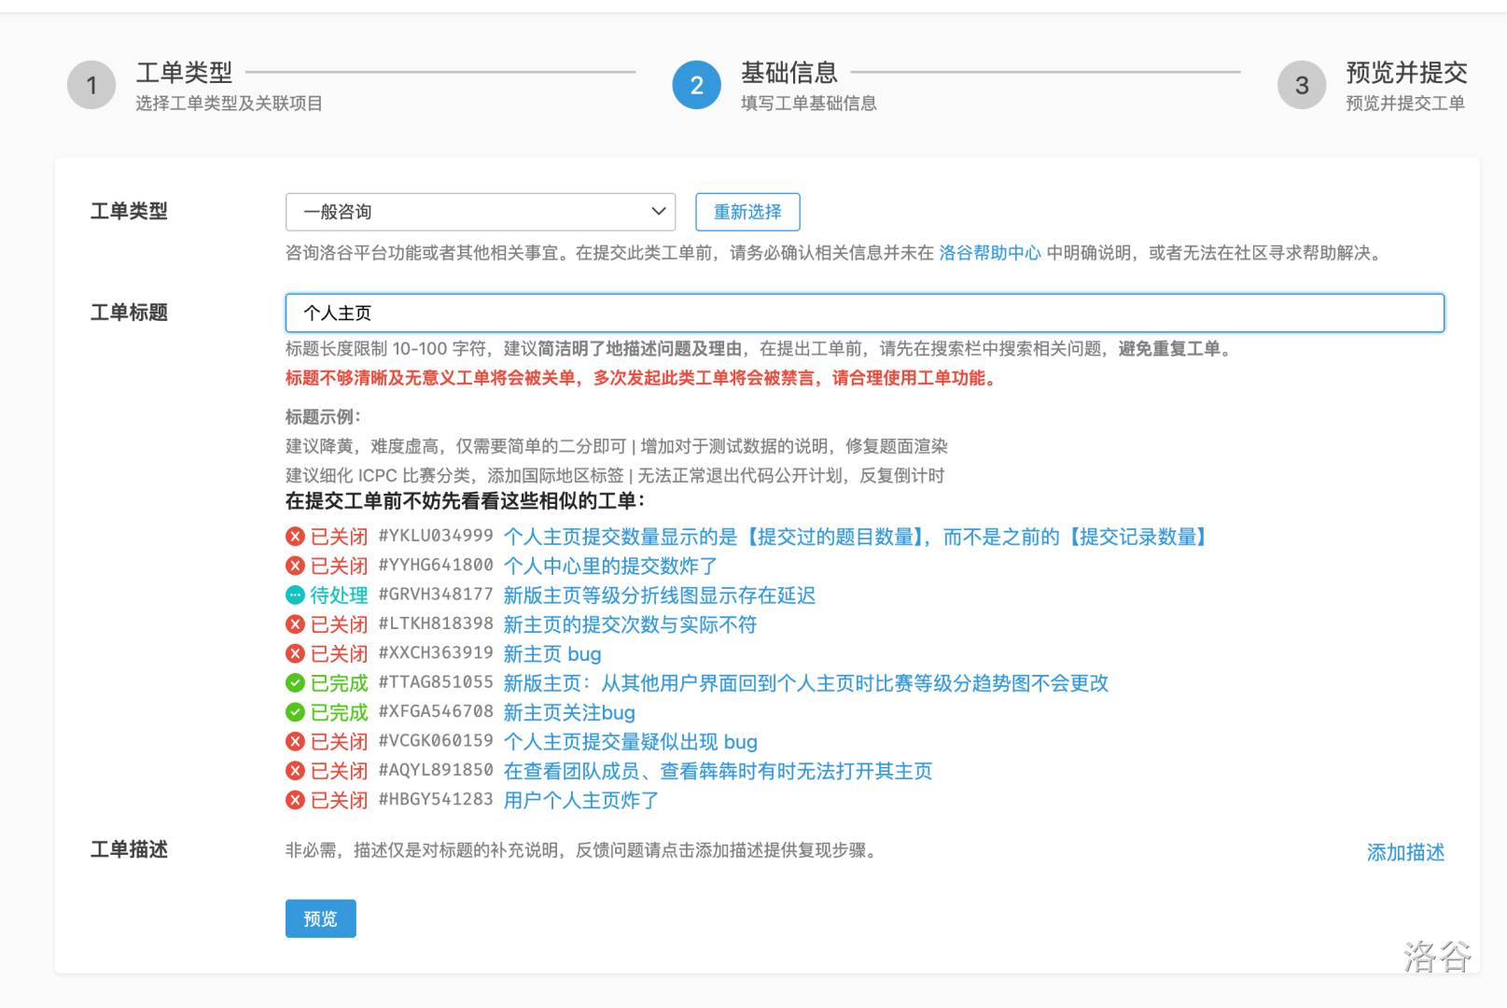Screen dimensions: 1507x1008
Task: Open ticket 新版主页等级分折线图显示存在延迟
Action: tap(659, 595)
